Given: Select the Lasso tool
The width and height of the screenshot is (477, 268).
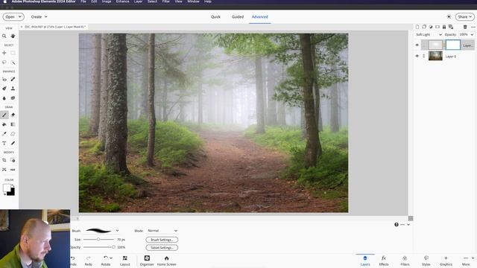Looking at the screenshot, I should click(4, 63).
